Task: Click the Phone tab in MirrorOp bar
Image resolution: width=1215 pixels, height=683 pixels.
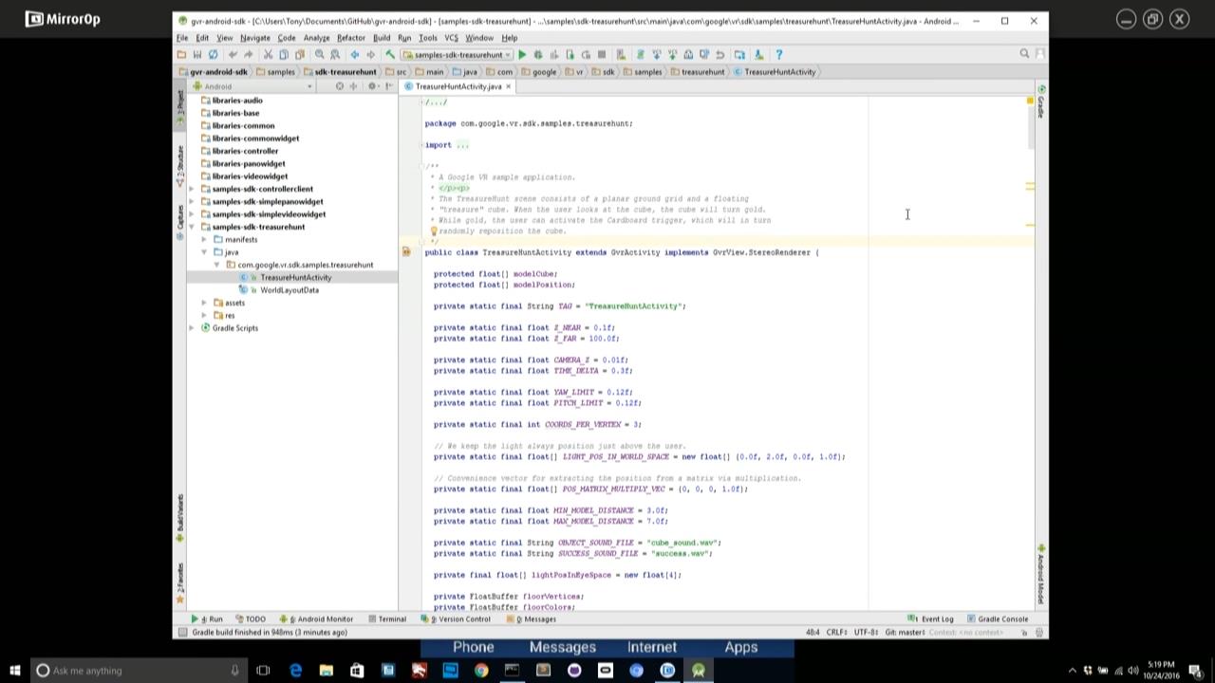Action: click(473, 647)
